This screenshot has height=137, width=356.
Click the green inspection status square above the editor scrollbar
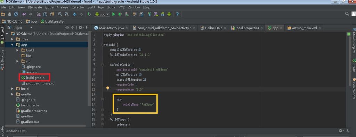click(349, 34)
